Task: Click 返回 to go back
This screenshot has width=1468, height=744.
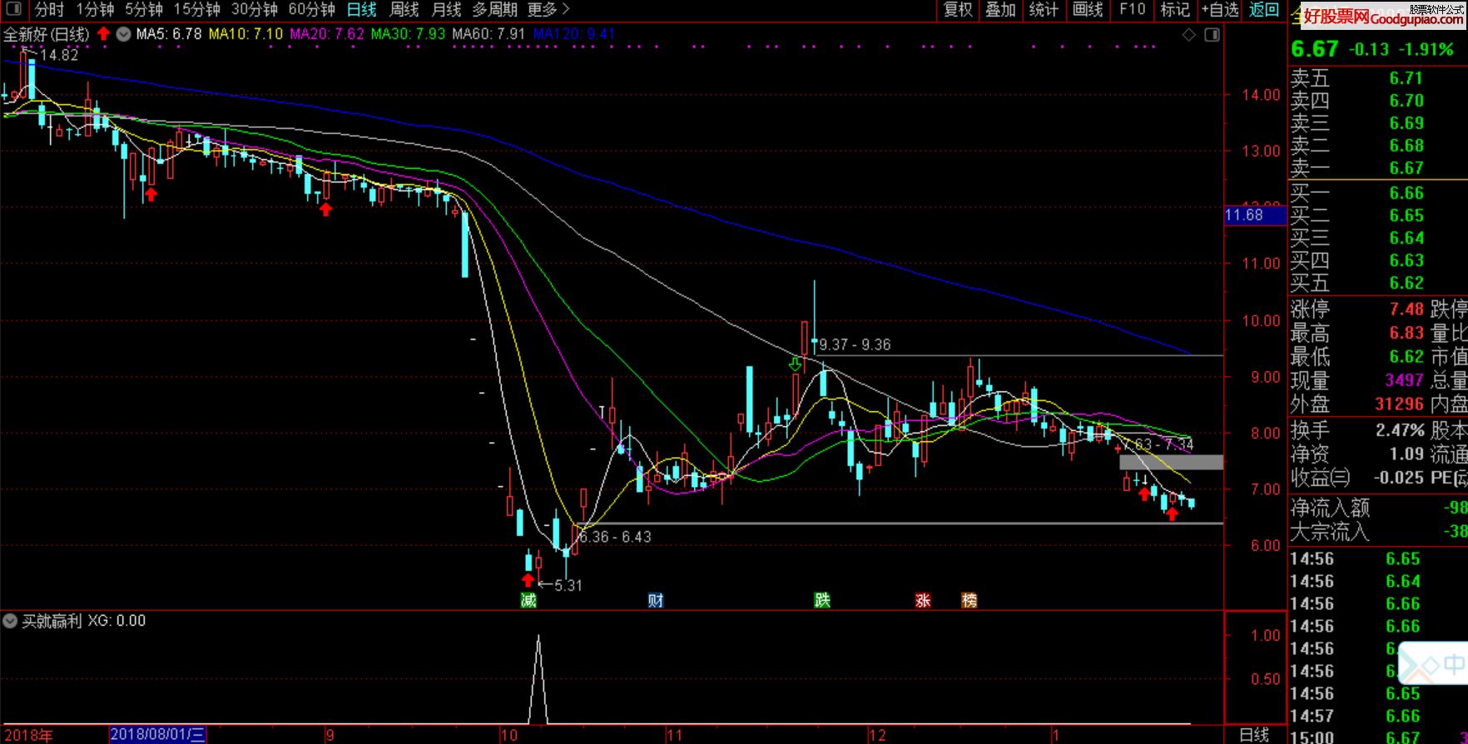Action: pyautogui.click(x=1264, y=10)
